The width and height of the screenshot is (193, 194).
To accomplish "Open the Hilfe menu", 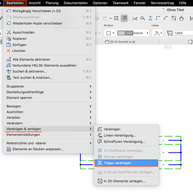I will click(x=183, y=3).
